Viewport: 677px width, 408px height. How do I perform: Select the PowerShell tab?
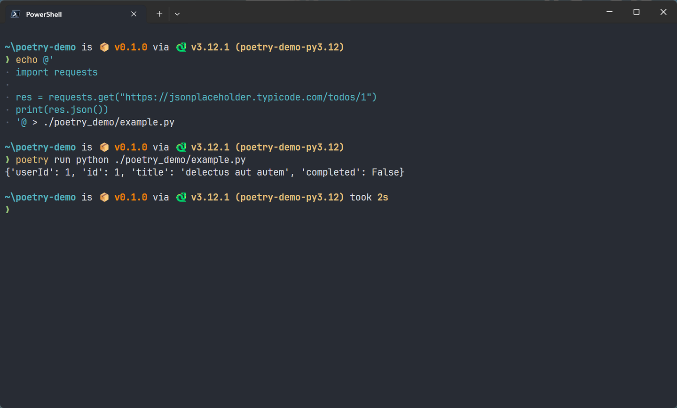point(75,14)
